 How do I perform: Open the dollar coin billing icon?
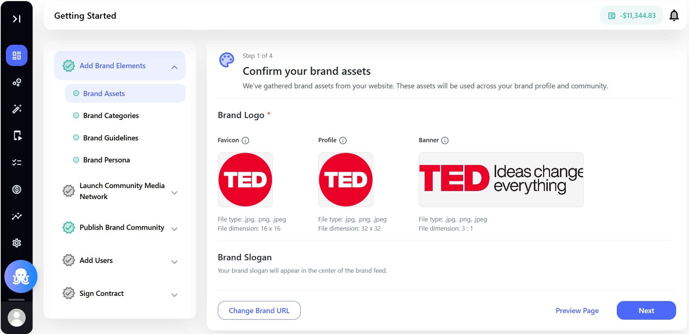(17, 190)
